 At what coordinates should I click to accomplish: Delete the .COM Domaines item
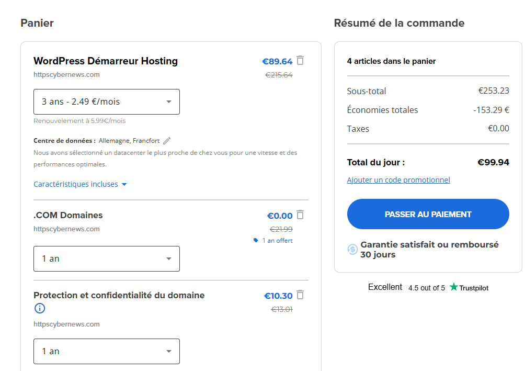click(300, 215)
